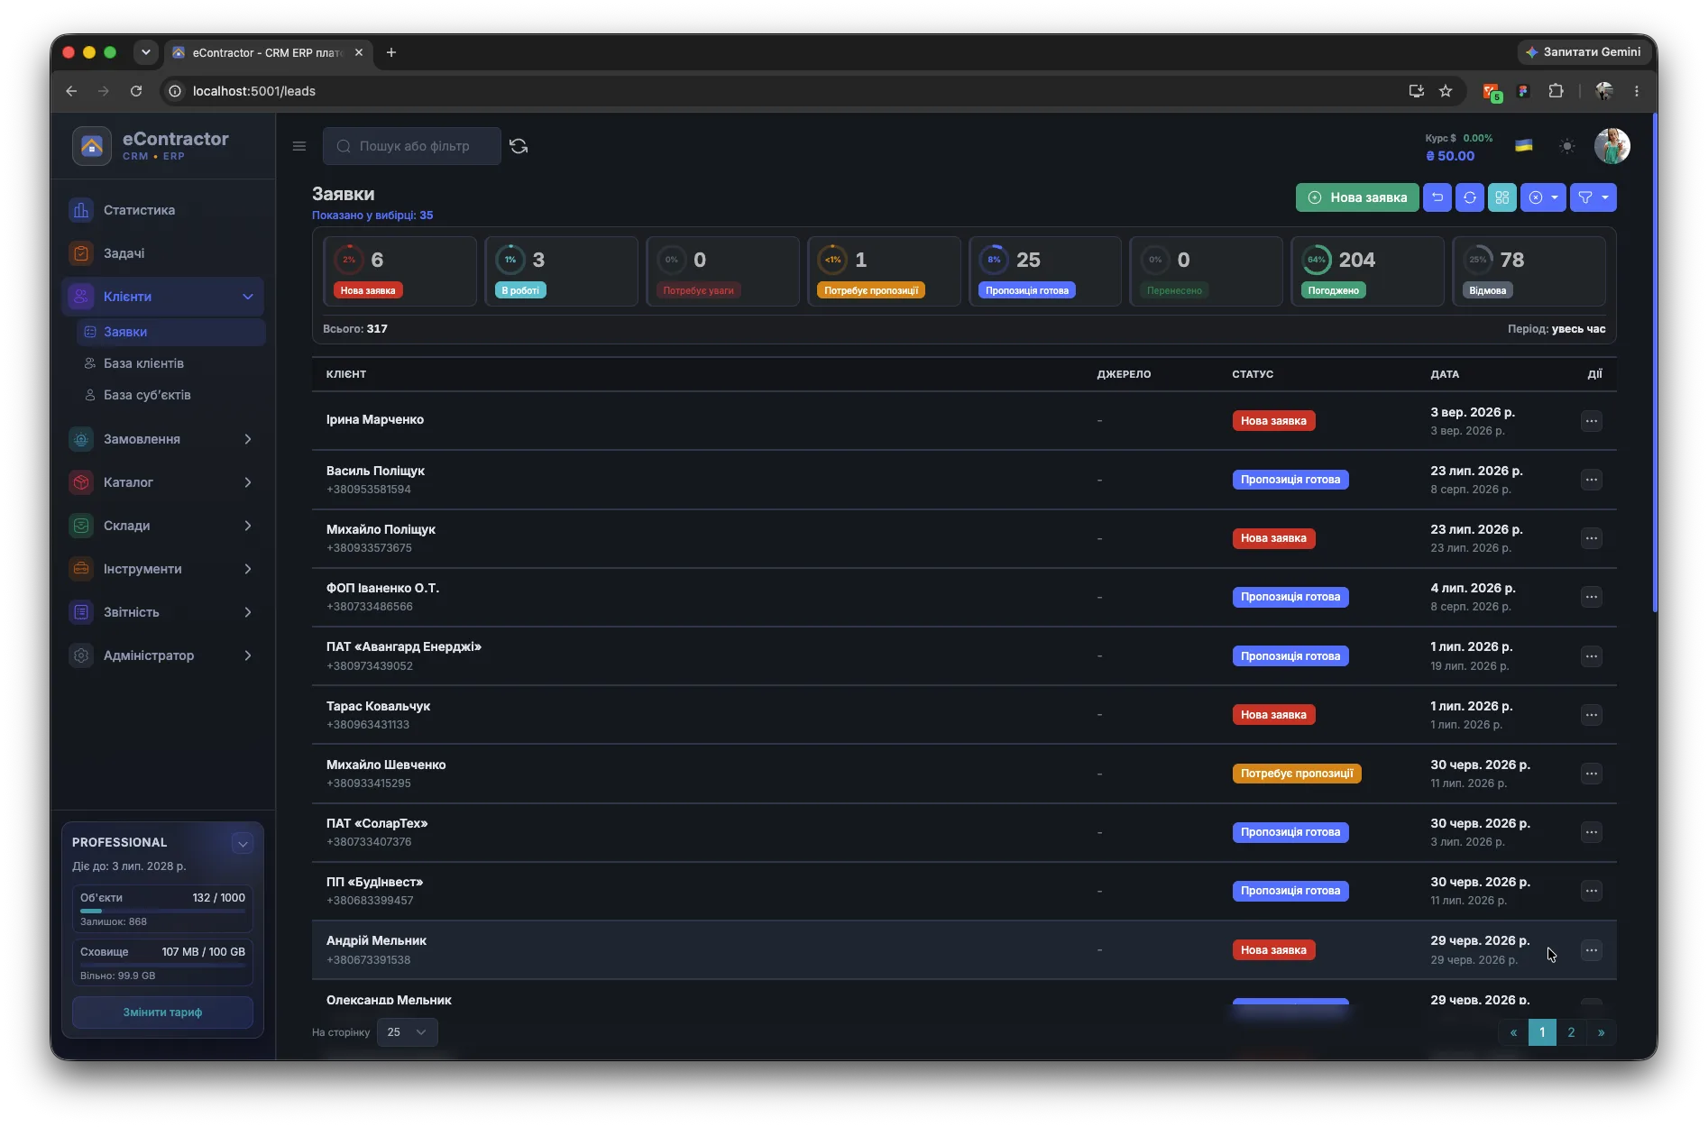Click the eContractor logo icon
The image size is (1708, 1127).
pyautogui.click(x=92, y=146)
